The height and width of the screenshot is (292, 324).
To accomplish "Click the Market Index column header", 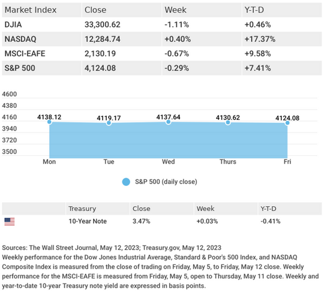I will click(31, 10).
